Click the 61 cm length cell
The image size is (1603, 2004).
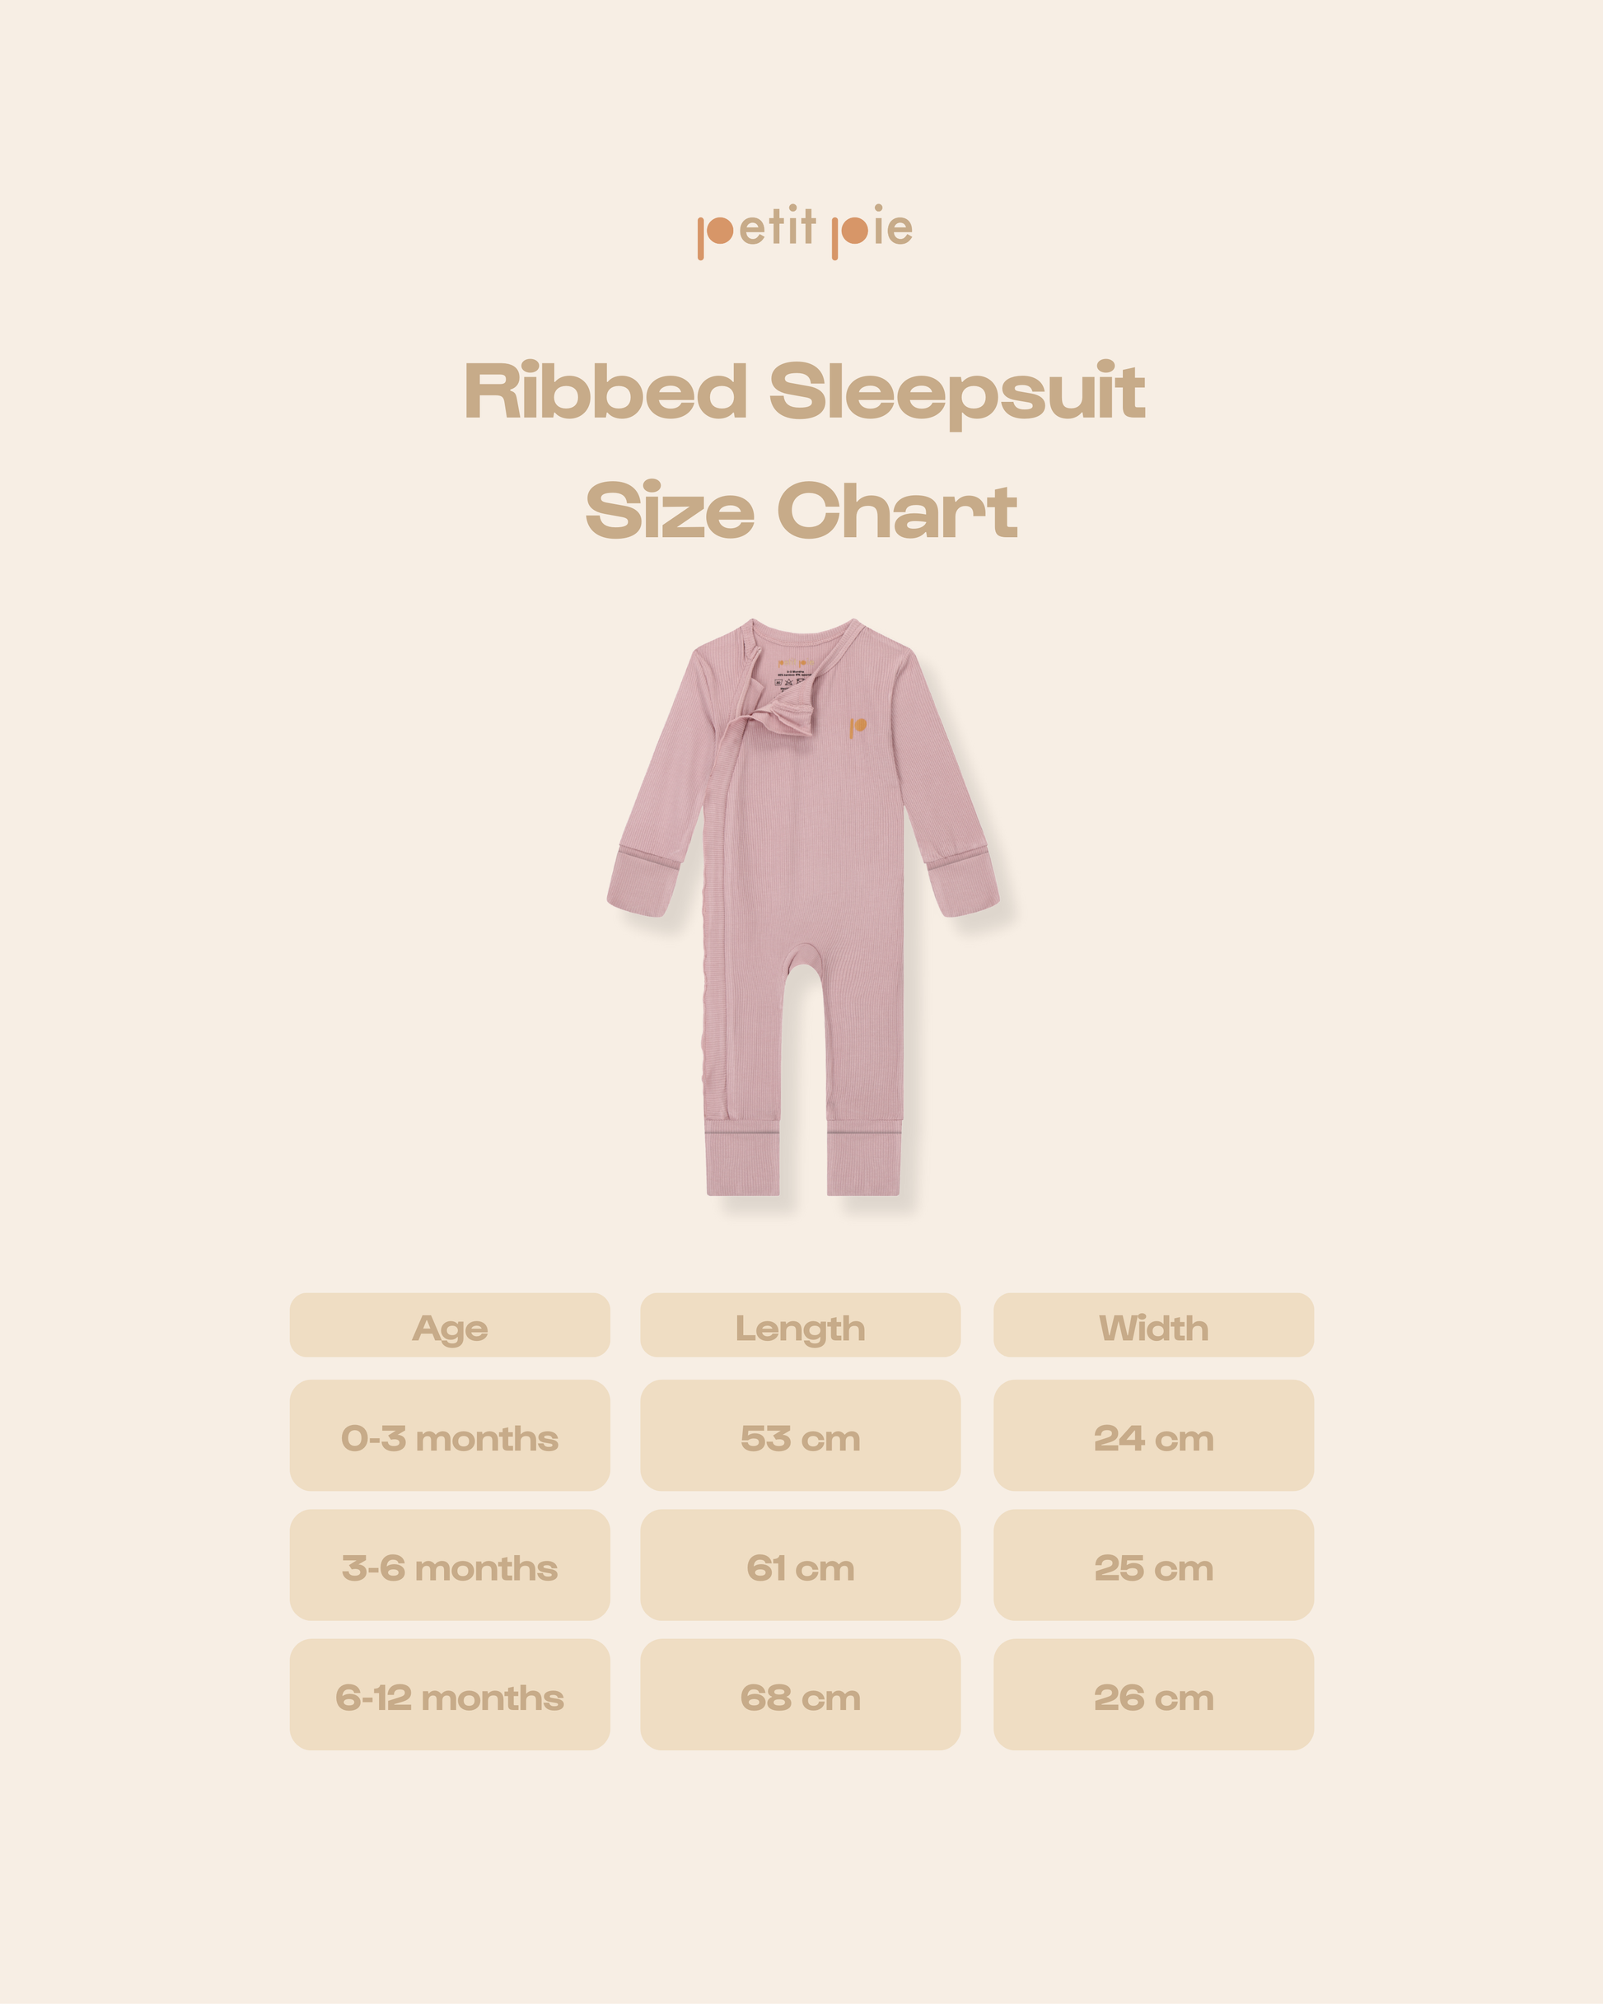(801, 1568)
